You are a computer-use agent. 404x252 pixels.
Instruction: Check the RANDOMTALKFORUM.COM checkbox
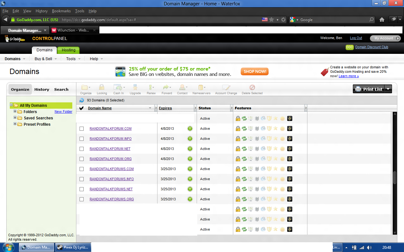(82, 129)
